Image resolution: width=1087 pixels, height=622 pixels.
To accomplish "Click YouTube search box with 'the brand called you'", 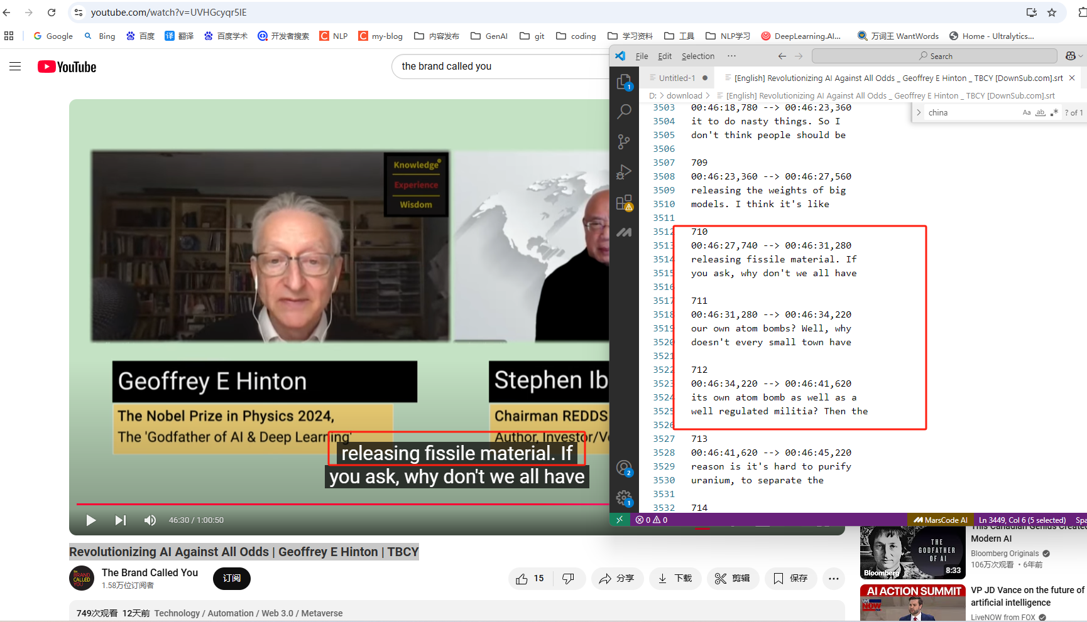I will [x=500, y=67].
